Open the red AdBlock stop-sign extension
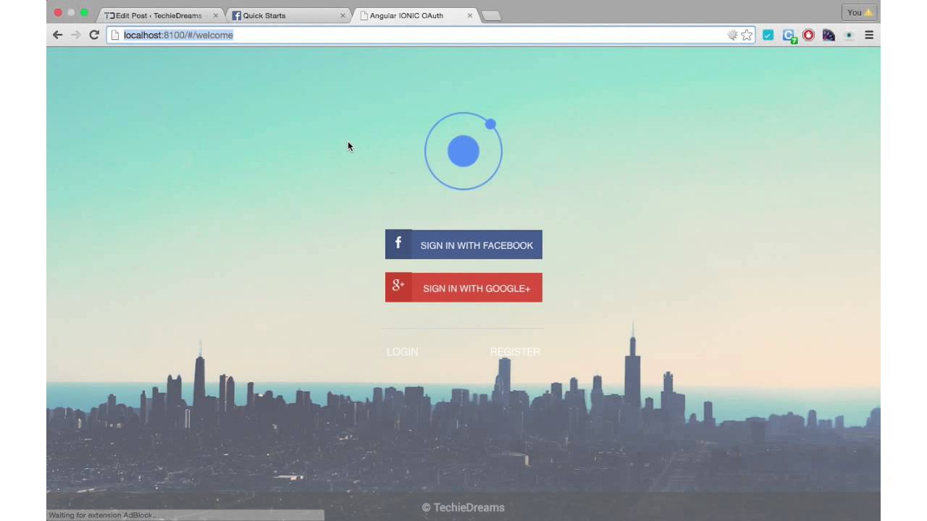 coord(809,35)
